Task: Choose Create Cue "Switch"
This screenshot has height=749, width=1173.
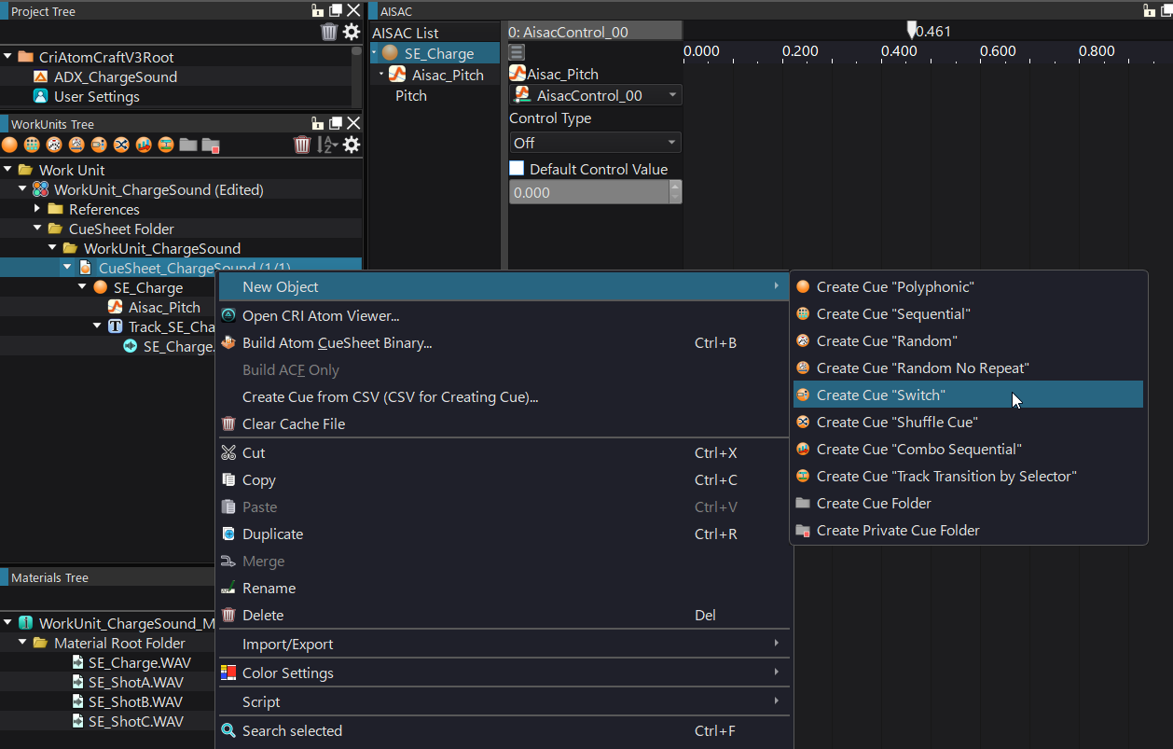Action: [x=968, y=395]
